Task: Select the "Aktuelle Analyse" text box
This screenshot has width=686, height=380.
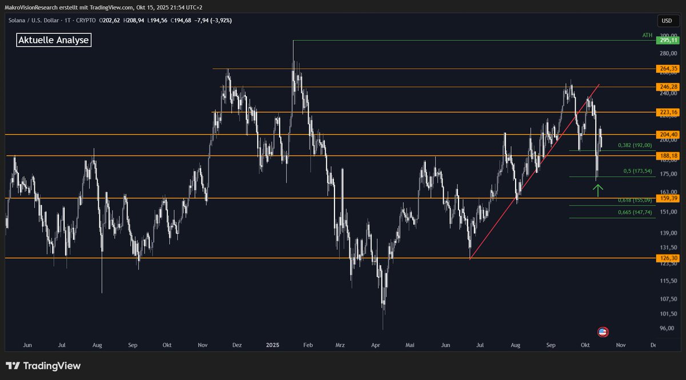Action: [x=54, y=40]
